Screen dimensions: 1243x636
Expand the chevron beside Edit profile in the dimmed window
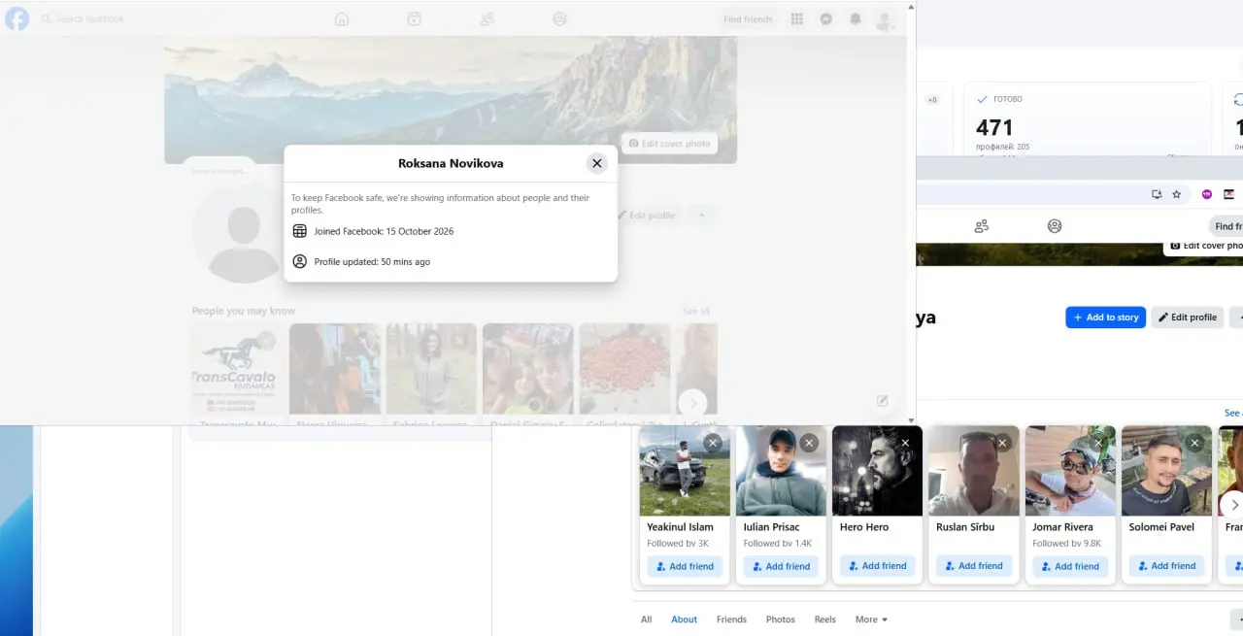701,215
